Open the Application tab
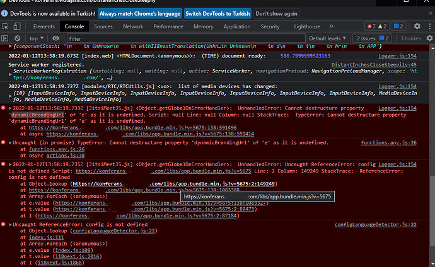Viewport: 435px width, 267px height. (x=237, y=26)
